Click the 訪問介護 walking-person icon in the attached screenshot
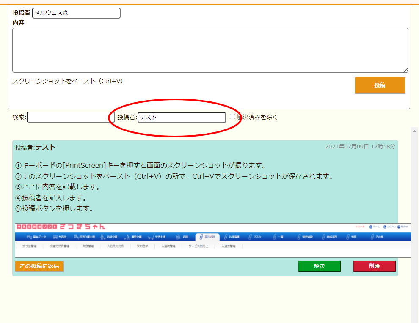Image resolution: width=419 pixels, height=323 pixels. 103,237
